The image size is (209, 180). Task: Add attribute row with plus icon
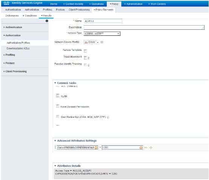pyautogui.click(x=151, y=147)
